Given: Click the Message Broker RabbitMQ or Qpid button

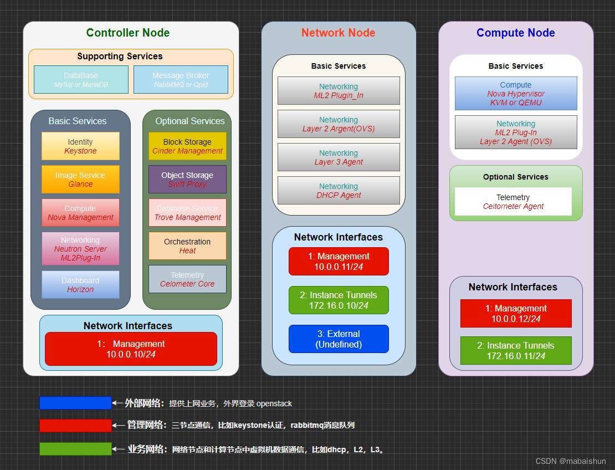Looking at the screenshot, I should (x=181, y=79).
